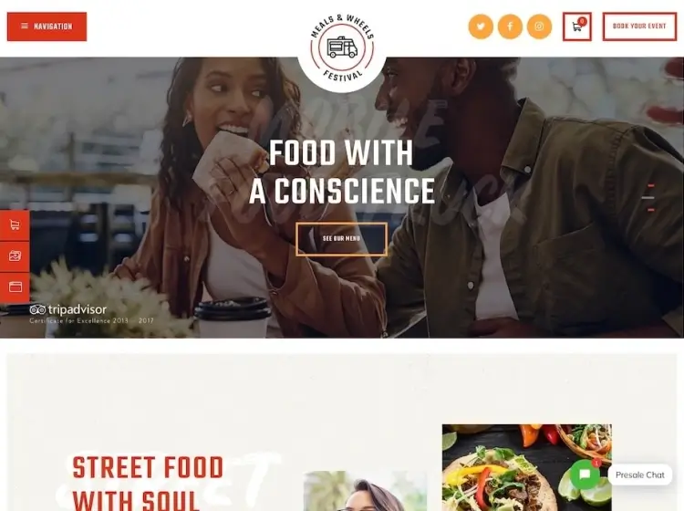Click the sidebar cart icon
Screen dimensions: 684x511
coord(15,225)
